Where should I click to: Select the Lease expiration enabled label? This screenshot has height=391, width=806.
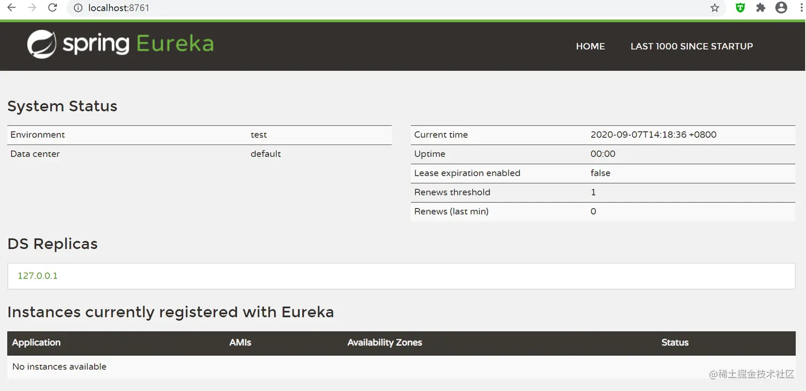pos(467,173)
